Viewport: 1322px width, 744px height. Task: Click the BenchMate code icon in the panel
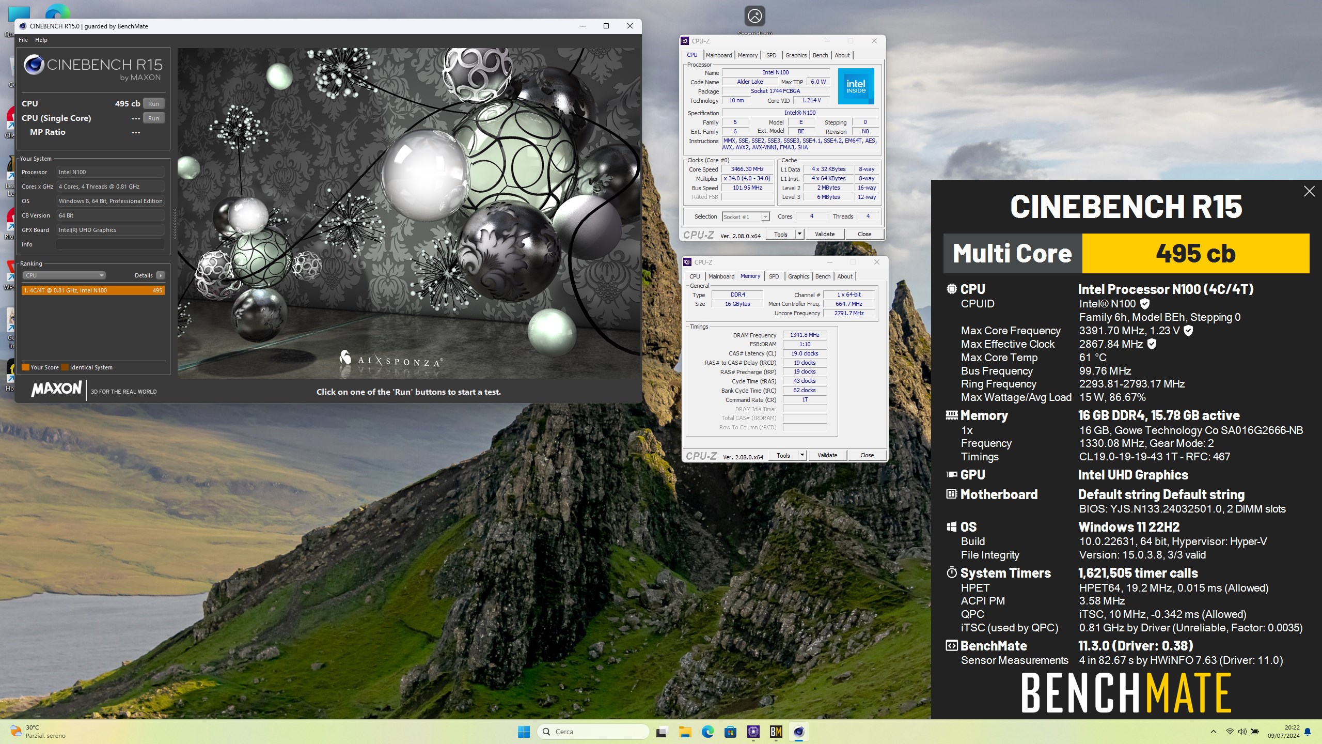pos(951,645)
